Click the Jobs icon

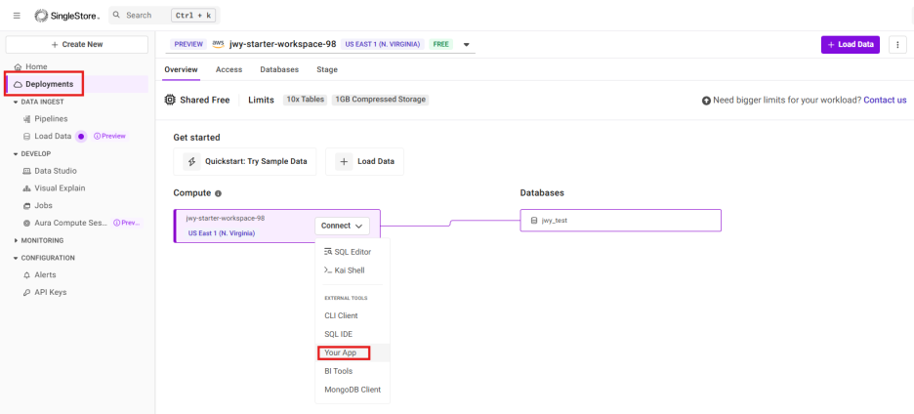[x=26, y=206]
